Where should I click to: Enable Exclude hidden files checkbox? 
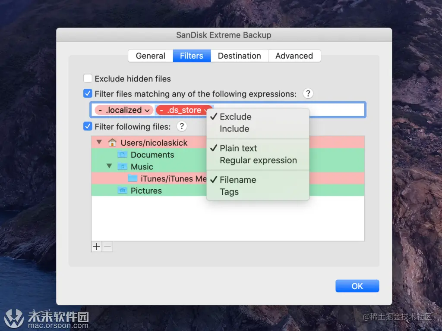click(x=88, y=78)
